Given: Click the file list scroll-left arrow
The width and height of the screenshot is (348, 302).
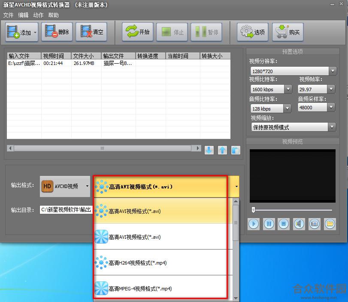Looking at the screenshot, I should 10,148.
